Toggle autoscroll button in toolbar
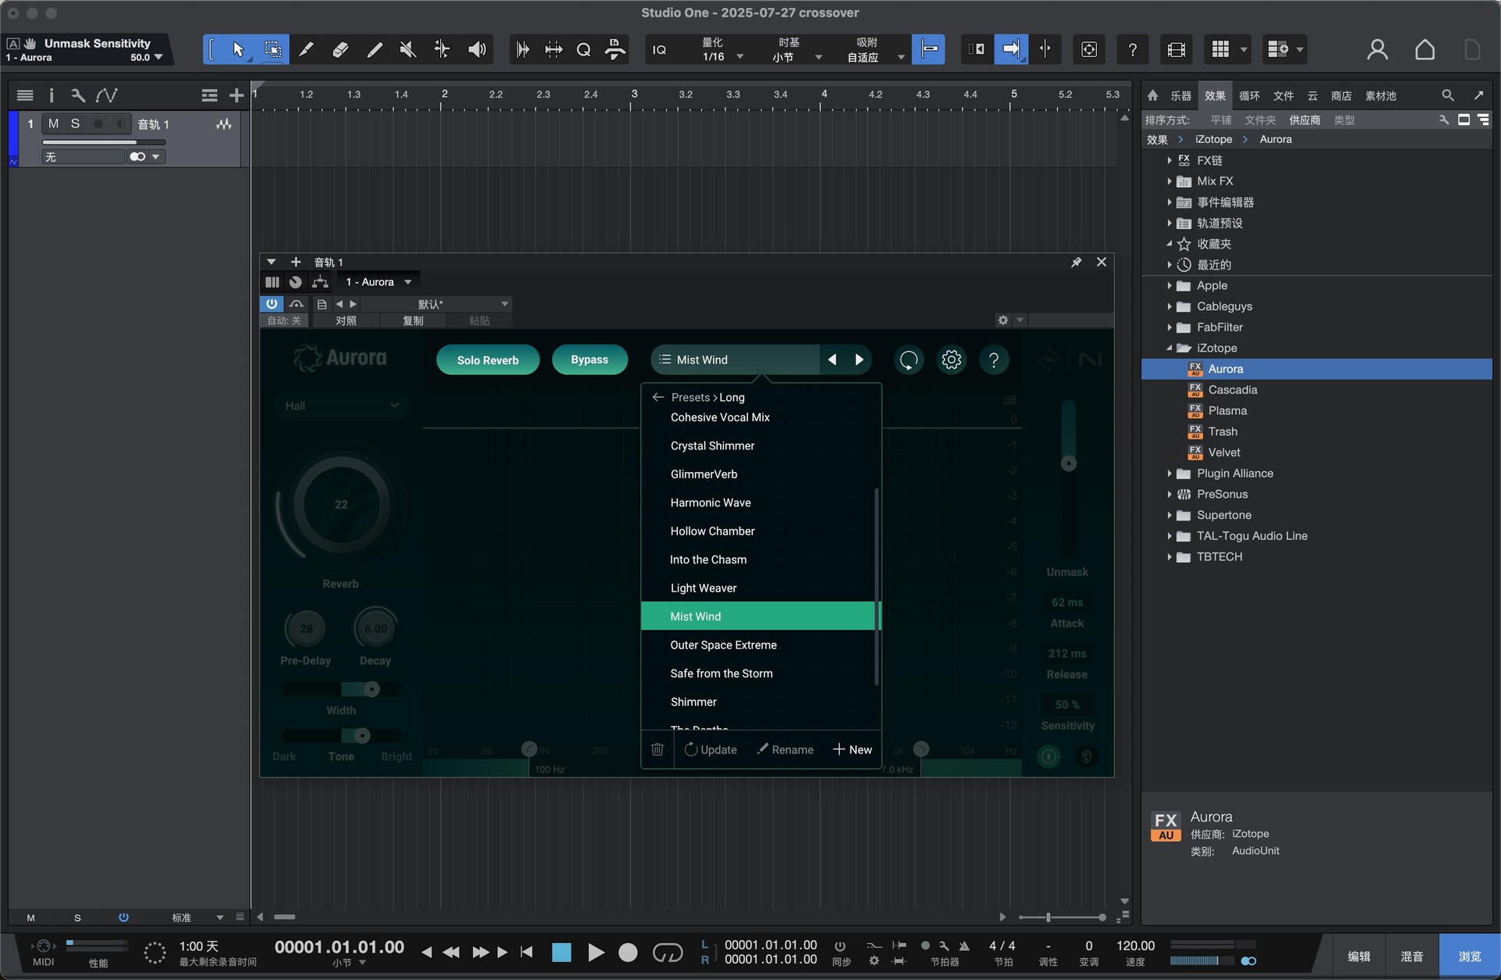The width and height of the screenshot is (1501, 980). click(1010, 50)
